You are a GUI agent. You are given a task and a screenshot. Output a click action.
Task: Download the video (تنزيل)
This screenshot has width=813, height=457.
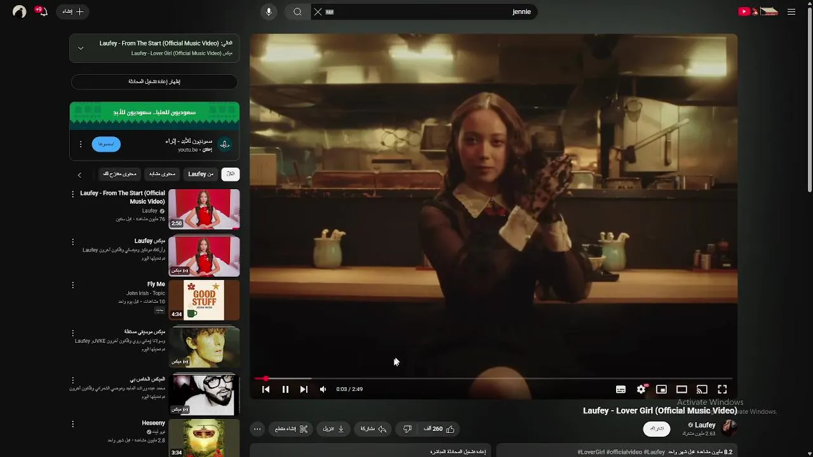[333, 429]
